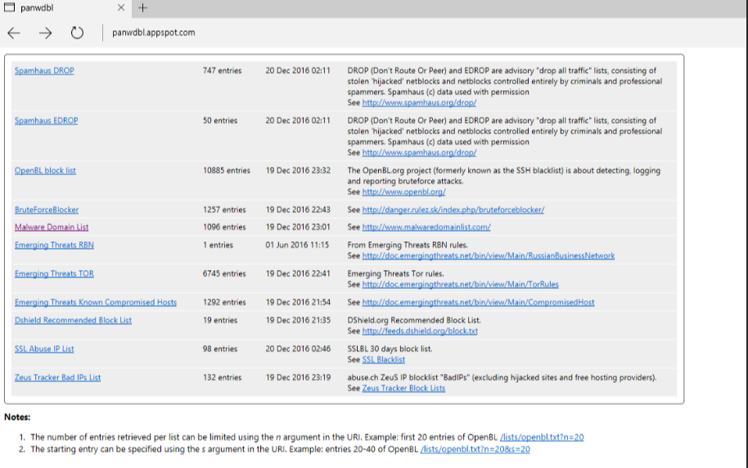
Task: Open the /lists/openbl.txt?n=20 example link
Action: [x=542, y=438]
